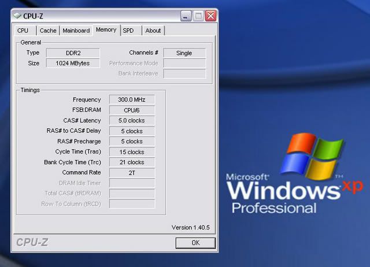Click the memory Type field DDR2
The height and width of the screenshot is (267, 370).
73,53
